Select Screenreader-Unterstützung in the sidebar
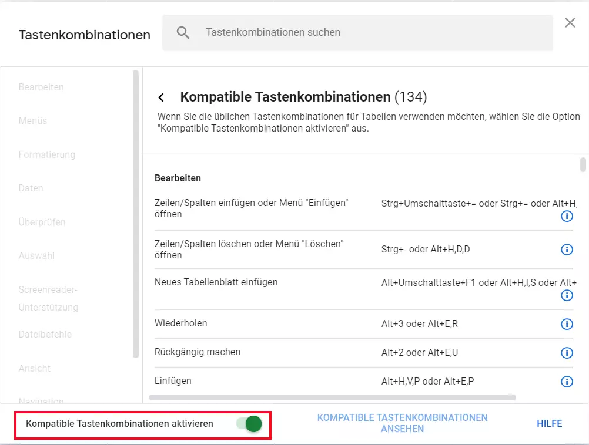 tap(48, 298)
